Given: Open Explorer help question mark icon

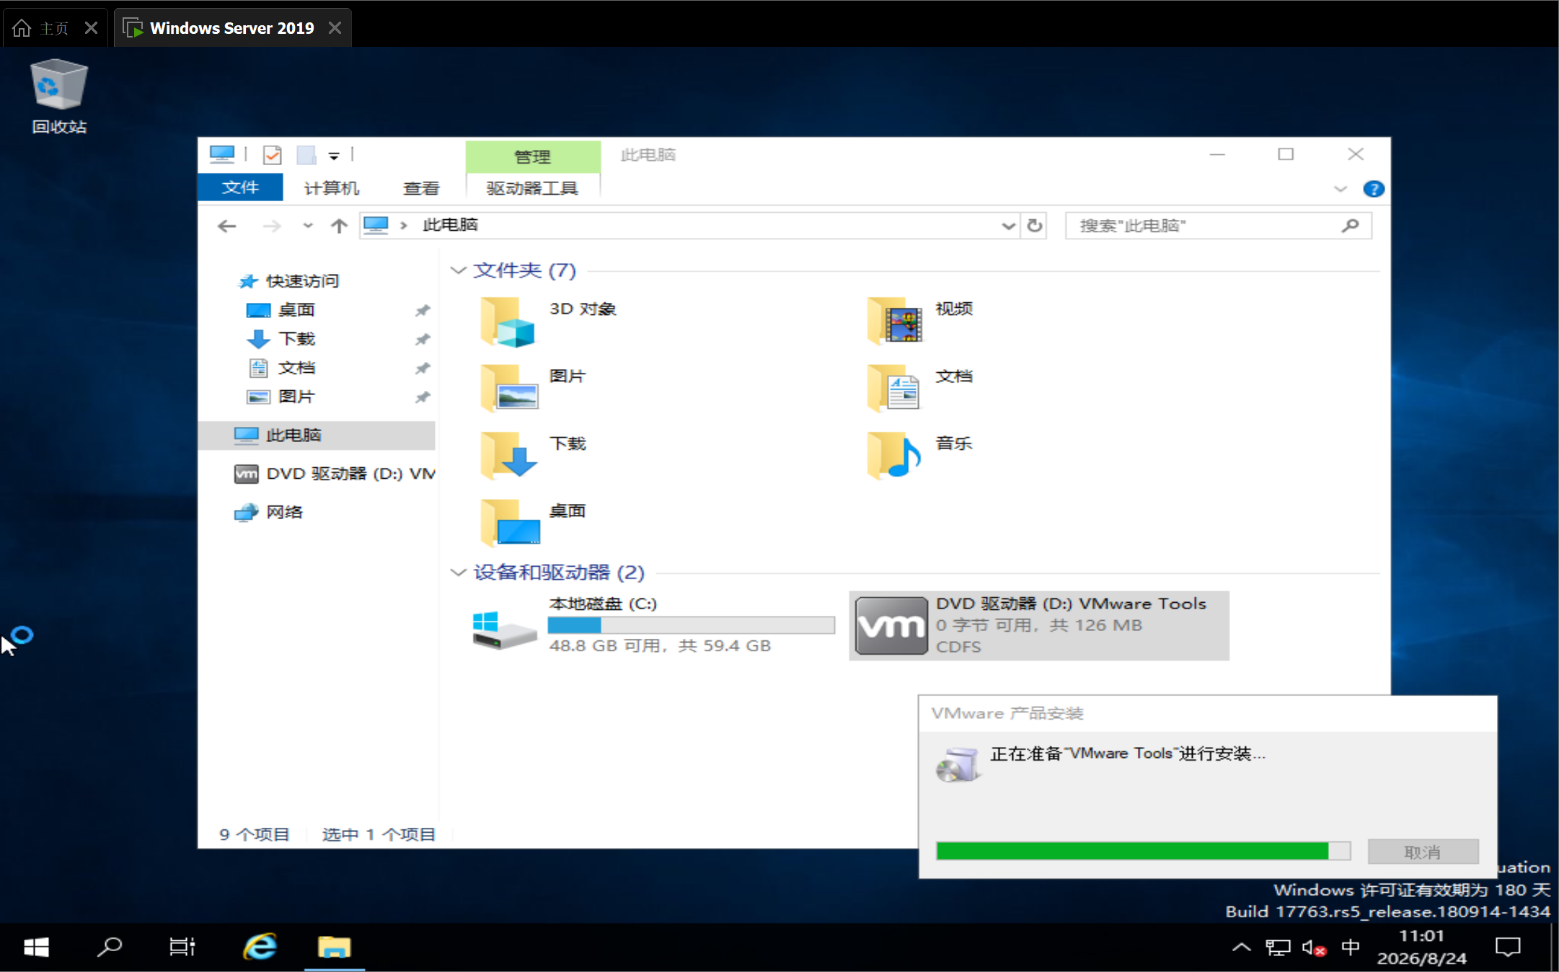Looking at the screenshot, I should (1374, 189).
